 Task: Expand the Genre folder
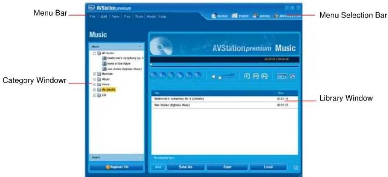[94, 85]
